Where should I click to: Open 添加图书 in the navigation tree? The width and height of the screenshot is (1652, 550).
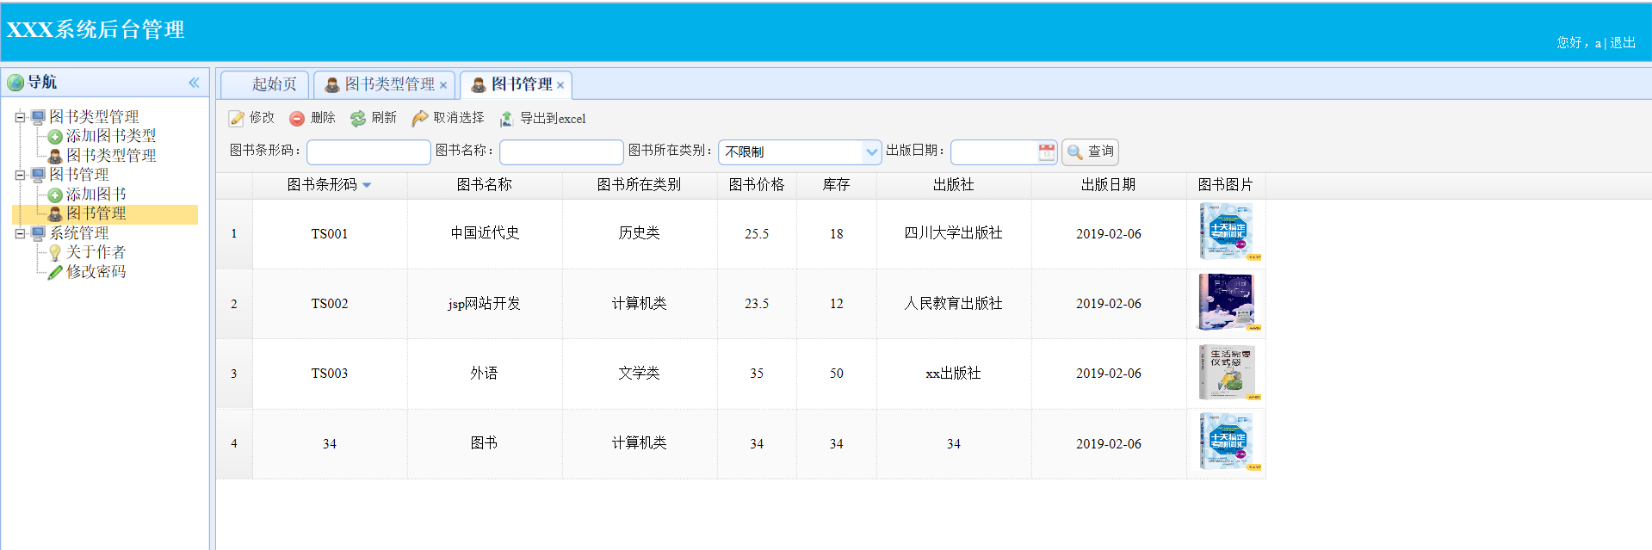coord(96,195)
